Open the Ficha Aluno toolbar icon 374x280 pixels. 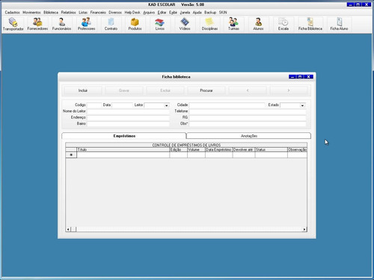339,24
